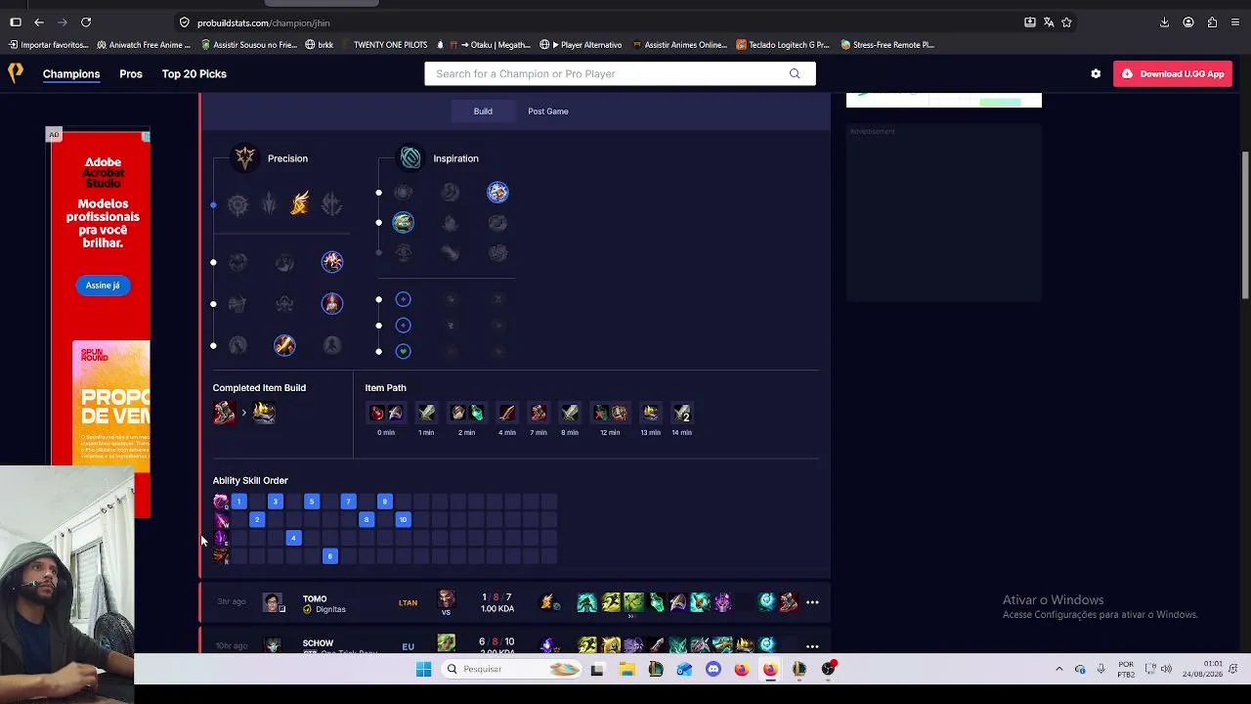Open the Pros nav item
The image size is (1251, 704).
click(131, 73)
